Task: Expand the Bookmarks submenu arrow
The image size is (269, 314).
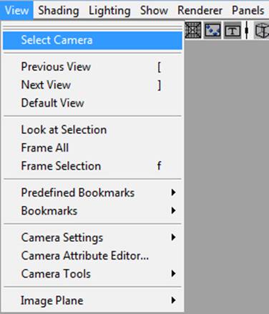Action: 174,210
